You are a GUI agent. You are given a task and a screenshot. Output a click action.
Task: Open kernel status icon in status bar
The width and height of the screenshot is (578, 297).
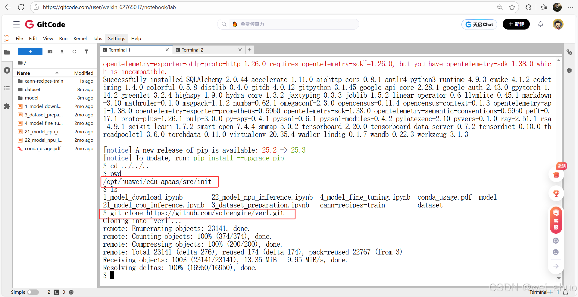tap(71, 292)
